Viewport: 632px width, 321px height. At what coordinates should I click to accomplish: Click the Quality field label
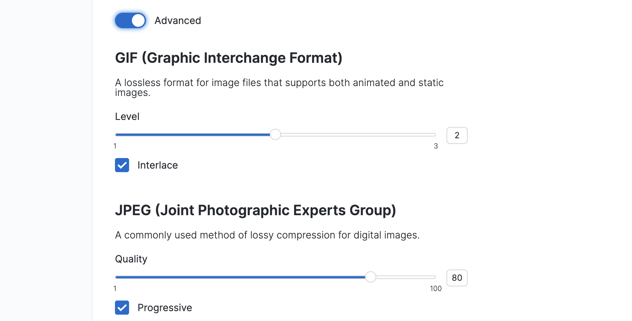click(x=131, y=259)
